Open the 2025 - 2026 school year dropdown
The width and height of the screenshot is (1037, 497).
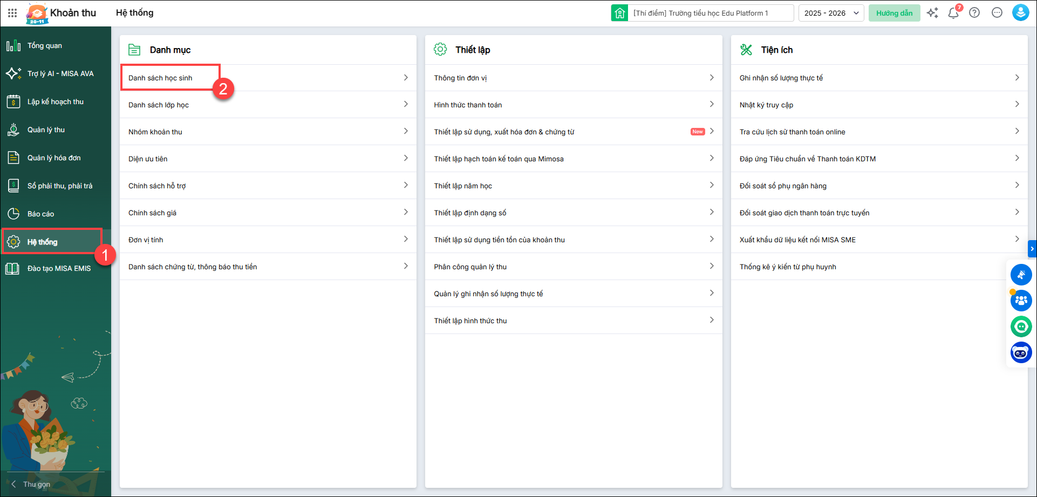click(x=831, y=13)
